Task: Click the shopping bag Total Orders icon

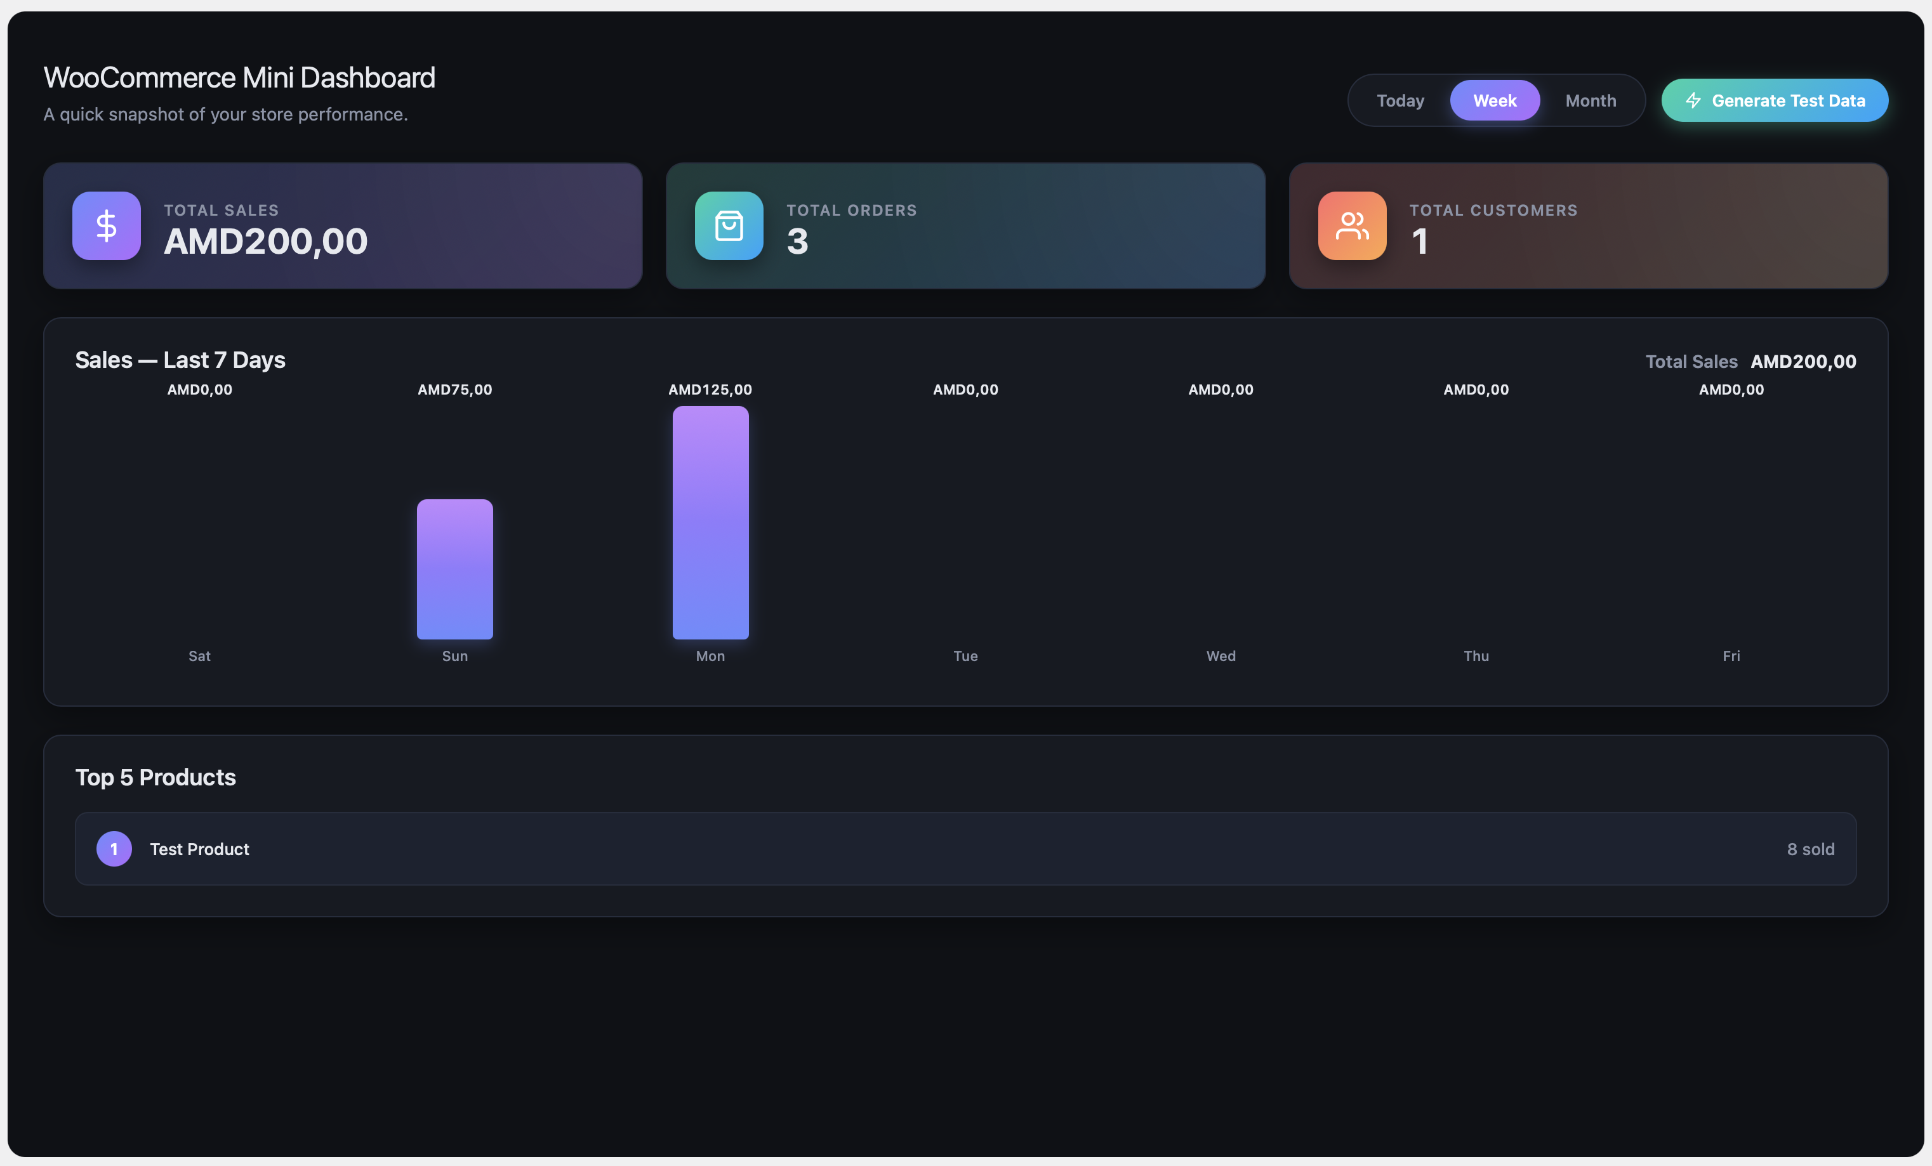Action: coord(729,226)
